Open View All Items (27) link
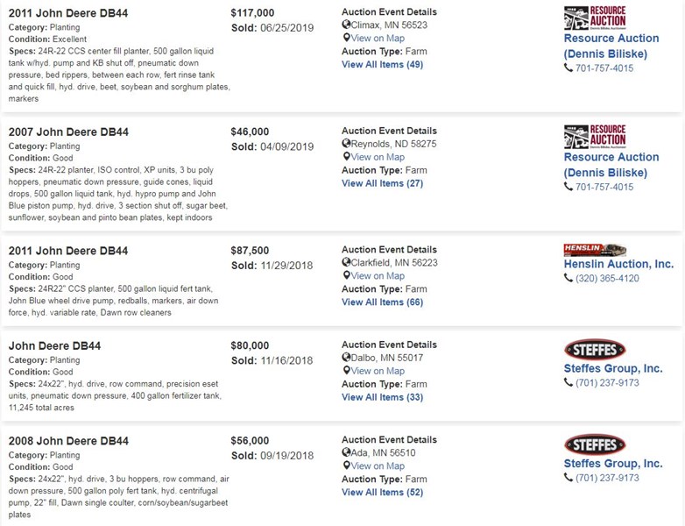The width and height of the screenshot is (685, 526). [382, 183]
